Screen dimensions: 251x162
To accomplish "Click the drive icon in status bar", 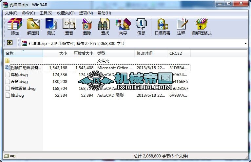I will (x=7, y=156).
